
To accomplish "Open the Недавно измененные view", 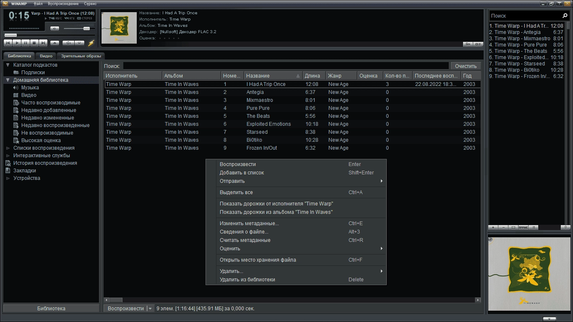I will (47, 118).
